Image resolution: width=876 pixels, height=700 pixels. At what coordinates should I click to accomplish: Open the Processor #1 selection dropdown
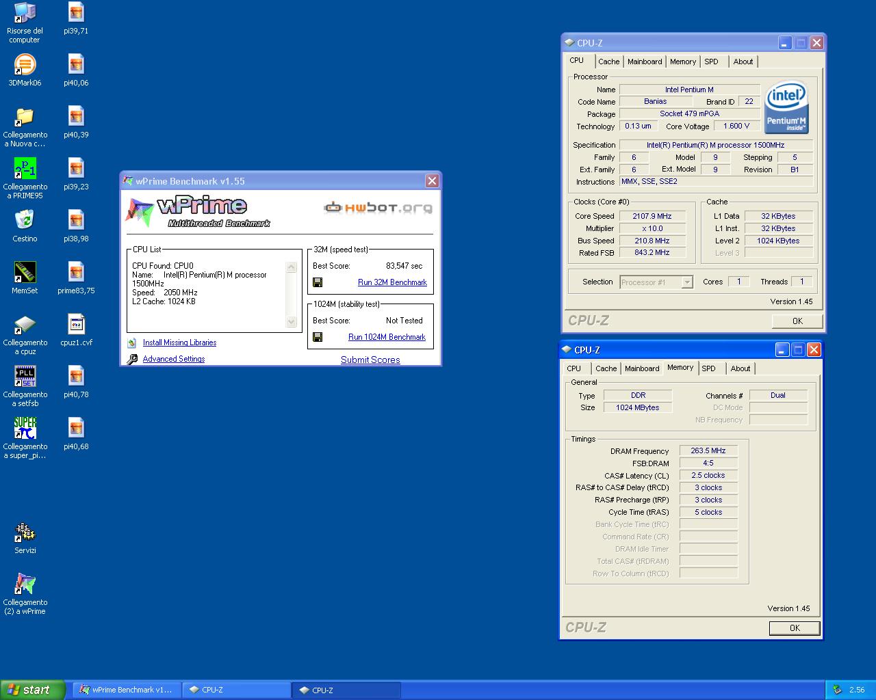click(x=656, y=282)
